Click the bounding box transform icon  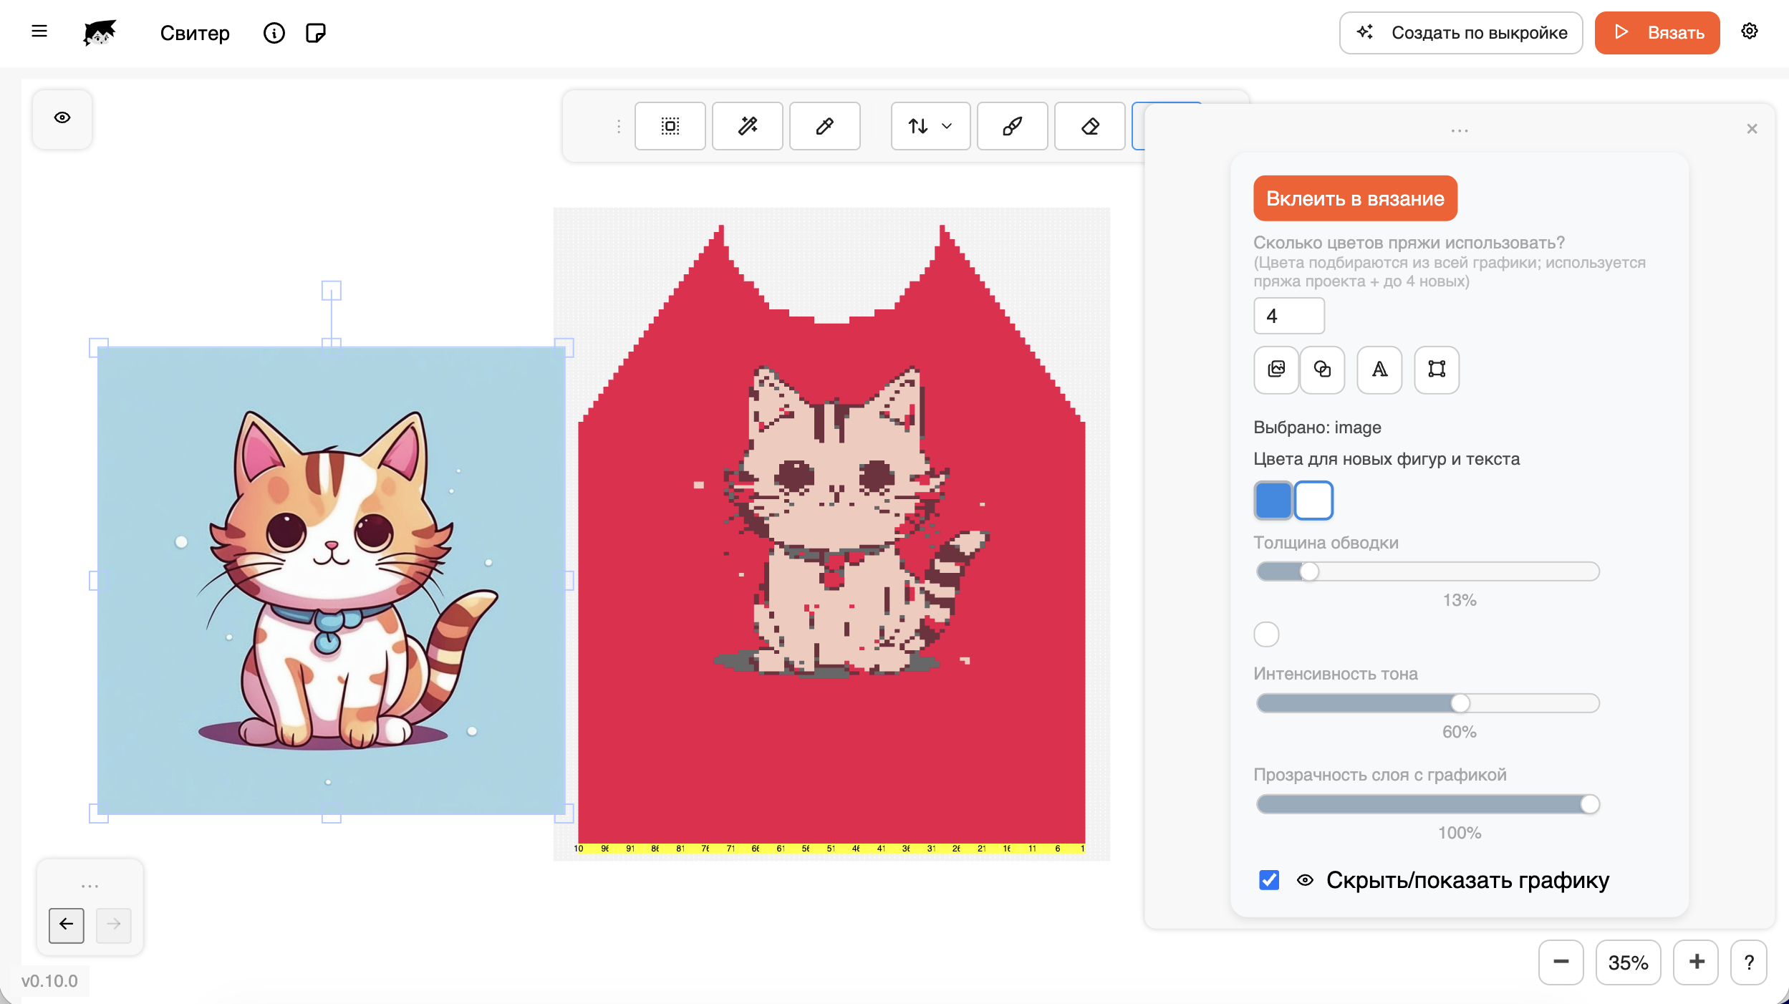point(1437,370)
